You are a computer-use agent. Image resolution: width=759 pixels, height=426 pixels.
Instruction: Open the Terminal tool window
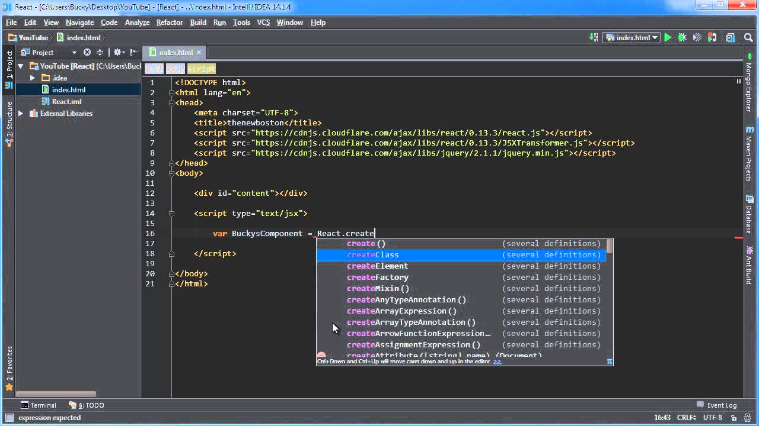tap(38, 405)
